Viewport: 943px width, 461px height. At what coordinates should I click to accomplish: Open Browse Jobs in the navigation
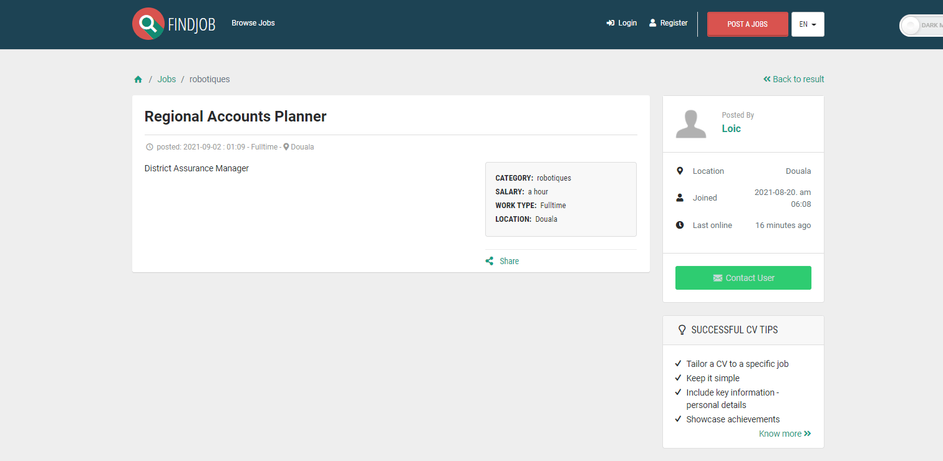click(x=253, y=23)
